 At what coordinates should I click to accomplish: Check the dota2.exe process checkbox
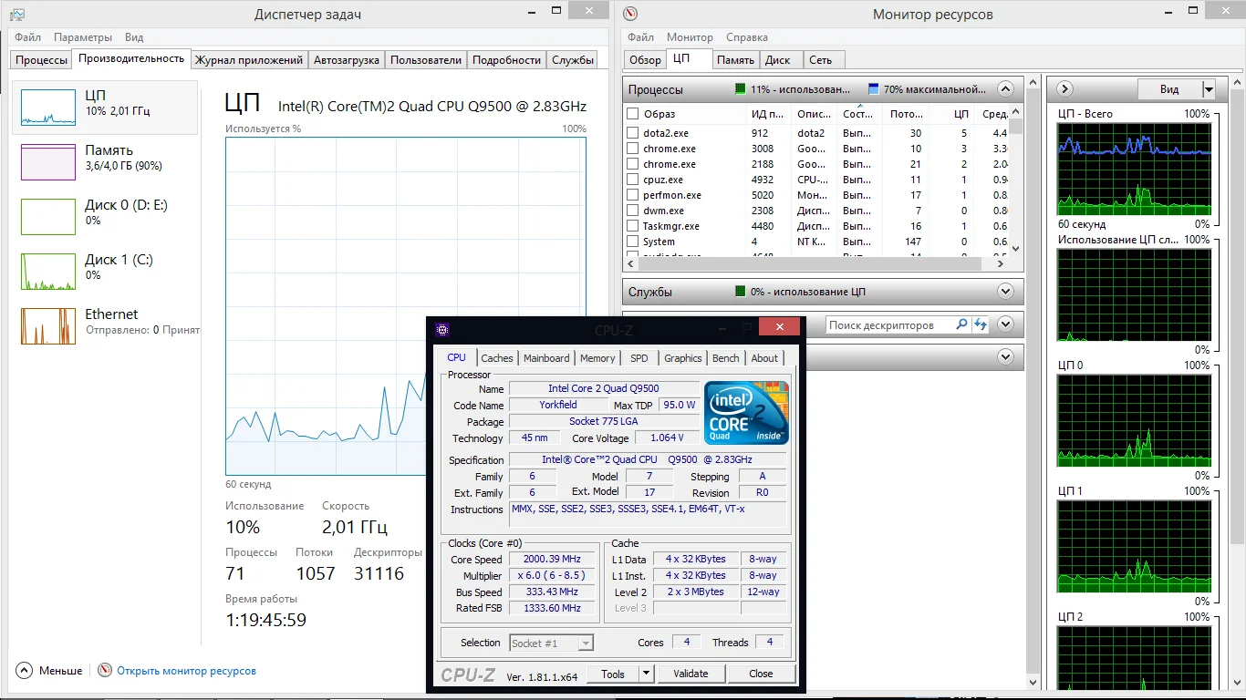point(632,133)
